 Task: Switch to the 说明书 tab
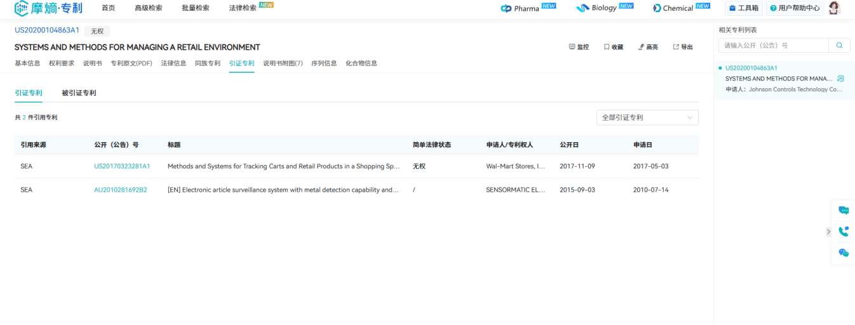[x=93, y=63]
